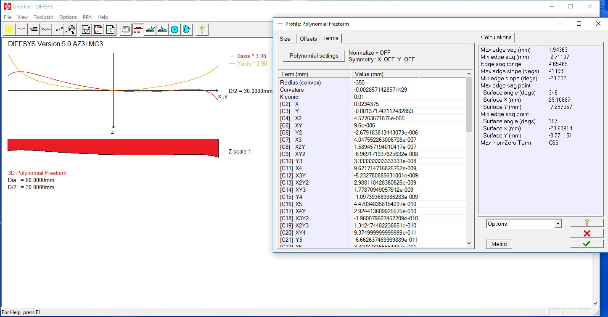
Task: Select the [C3] Y term row
Action: tap(372, 111)
